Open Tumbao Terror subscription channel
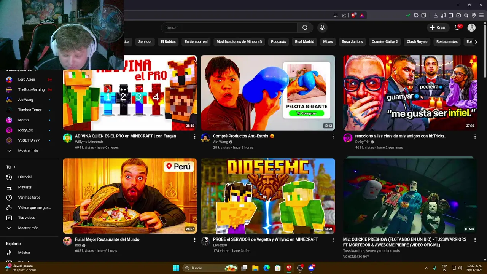The height and width of the screenshot is (274, 487). 29,110
